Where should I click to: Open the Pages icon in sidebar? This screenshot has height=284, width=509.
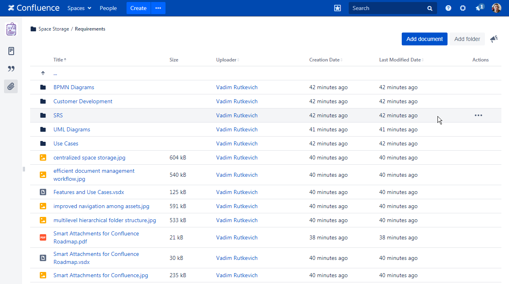[11, 51]
